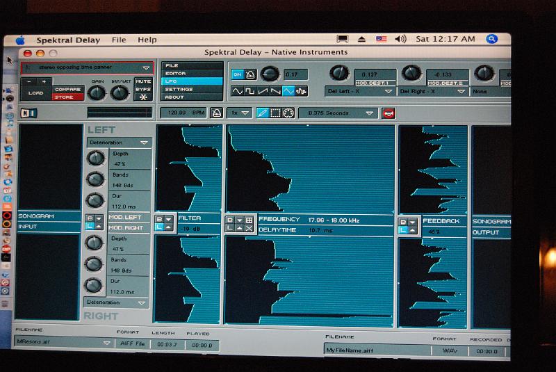The width and height of the screenshot is (556, 372).
Task: Click the red icon right of 0.375 Seconds
Action: coord(389,113)
